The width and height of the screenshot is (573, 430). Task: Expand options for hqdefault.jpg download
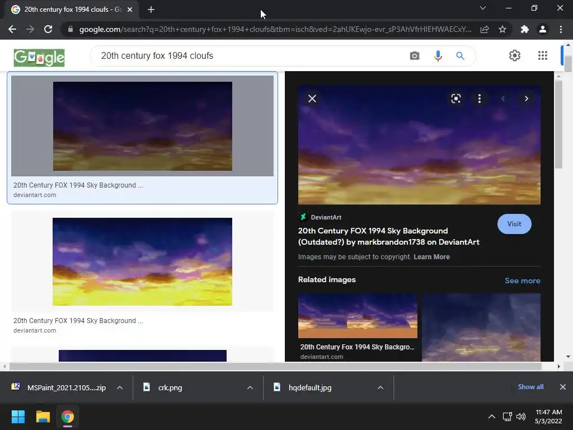381,387
